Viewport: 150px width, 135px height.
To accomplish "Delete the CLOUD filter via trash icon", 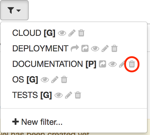I will pos(81,33).
